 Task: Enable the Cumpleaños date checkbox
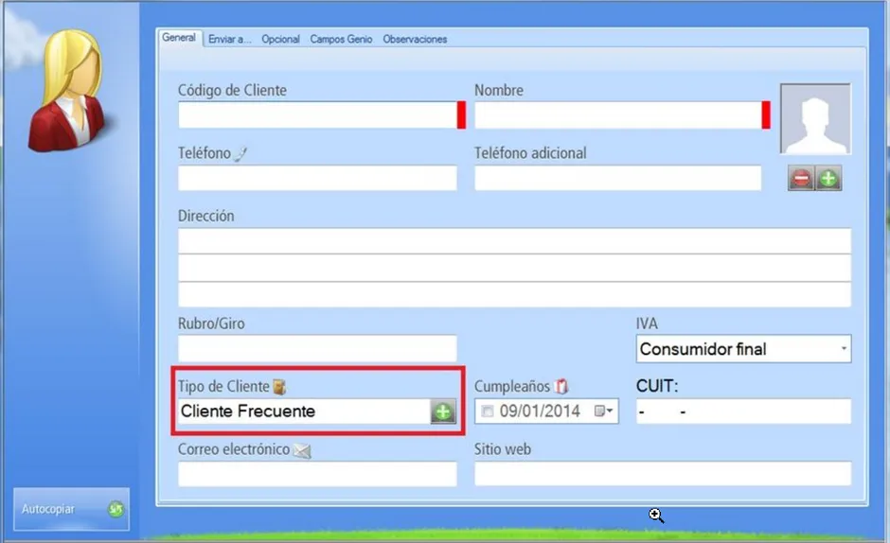click(x=487, y=411)
